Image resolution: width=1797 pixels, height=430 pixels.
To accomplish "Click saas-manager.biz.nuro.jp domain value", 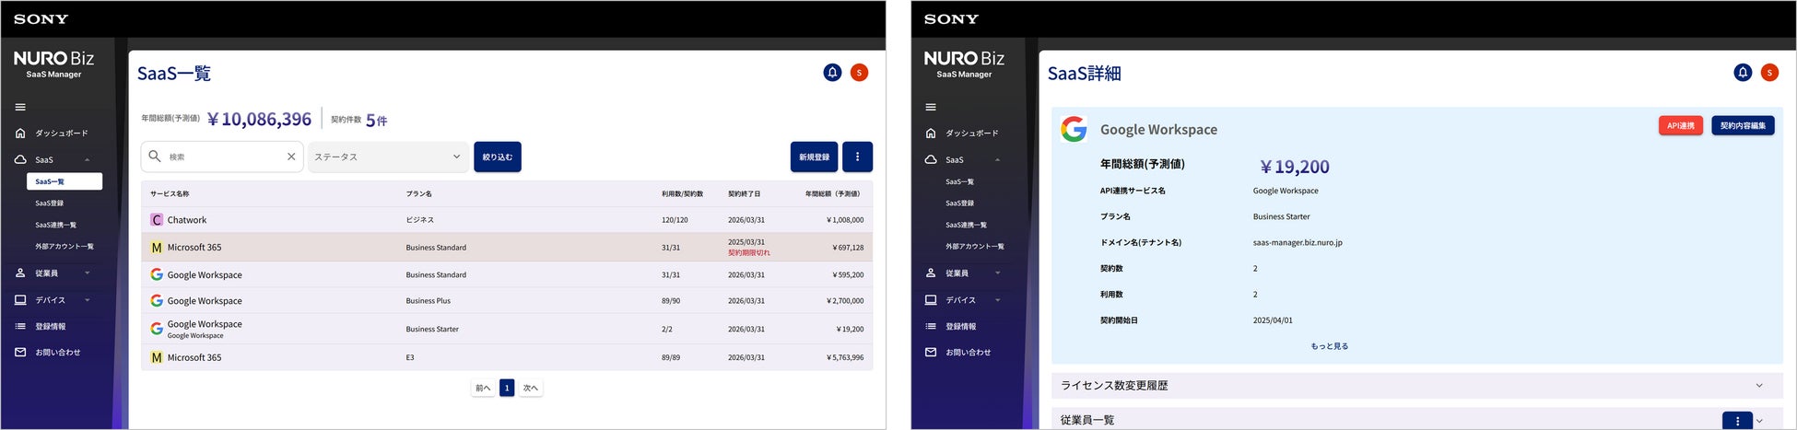I will click(x=1298, y=242).
